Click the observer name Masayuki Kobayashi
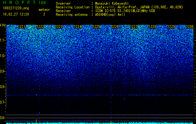 112,3
